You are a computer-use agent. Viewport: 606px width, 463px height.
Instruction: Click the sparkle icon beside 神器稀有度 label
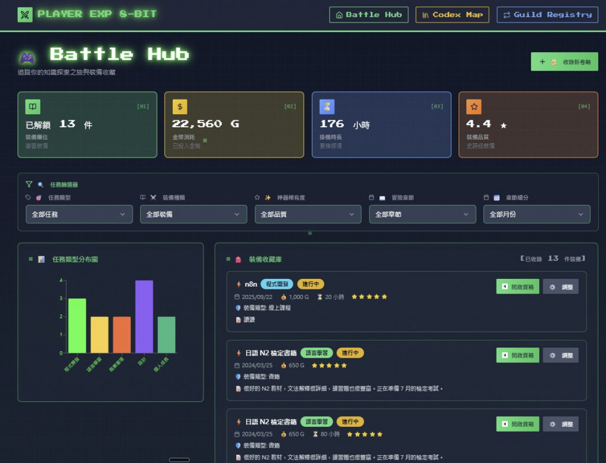click(268, 197)
